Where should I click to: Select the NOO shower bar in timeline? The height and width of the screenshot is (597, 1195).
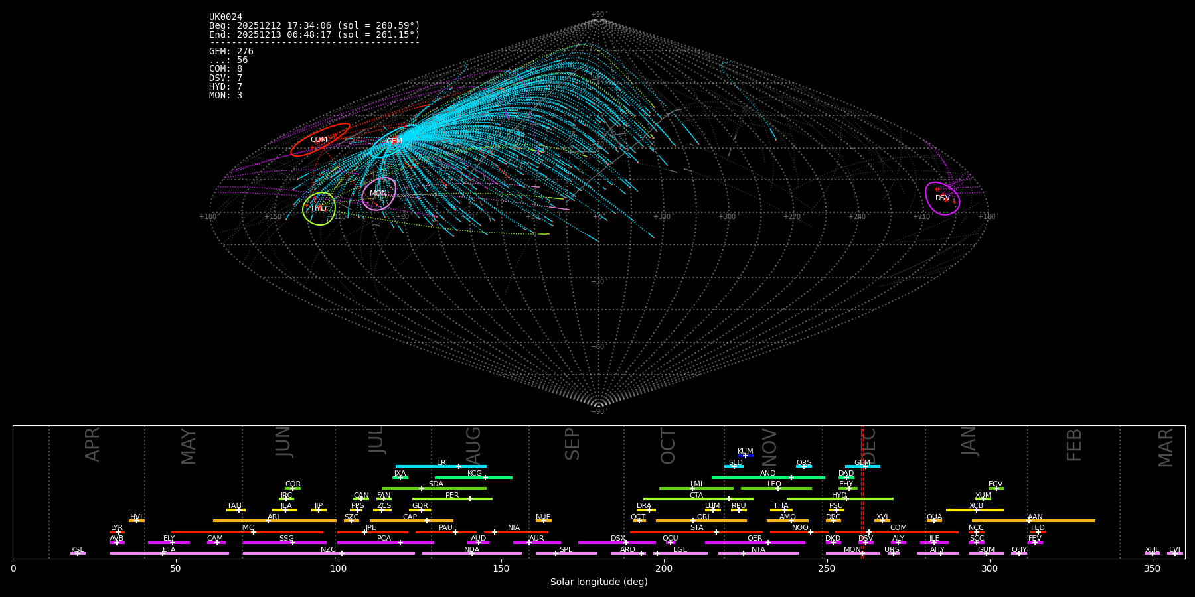(x=799, y=531)
